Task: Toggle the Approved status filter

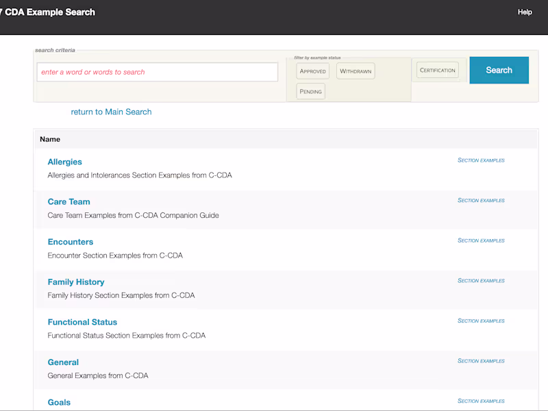Action: 312,71
